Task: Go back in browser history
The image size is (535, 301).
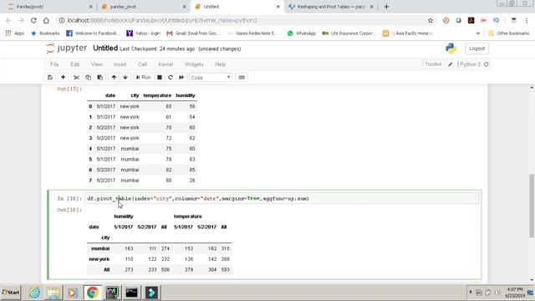Action: click(x=8, y=20)
